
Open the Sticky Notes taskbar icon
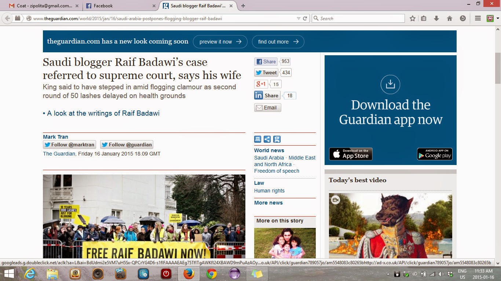[x=257, y=274]
